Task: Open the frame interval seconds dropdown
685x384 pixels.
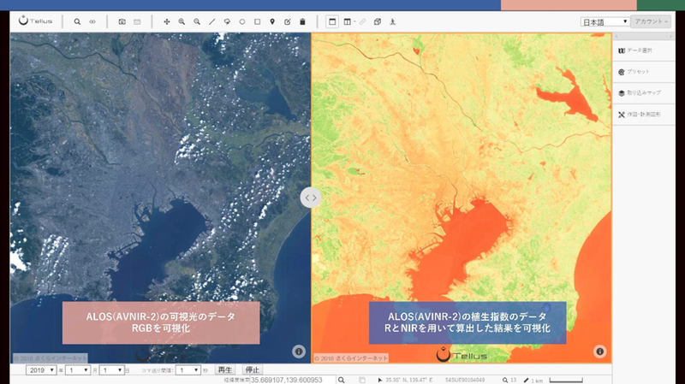Action: [x=188, y=370]
